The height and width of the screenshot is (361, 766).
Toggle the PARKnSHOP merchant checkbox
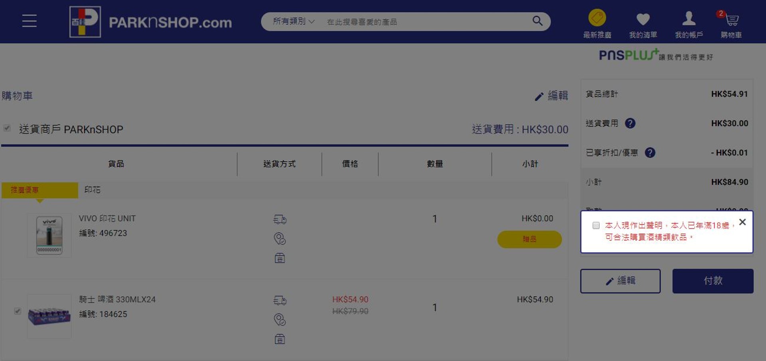tap(7, 128)
